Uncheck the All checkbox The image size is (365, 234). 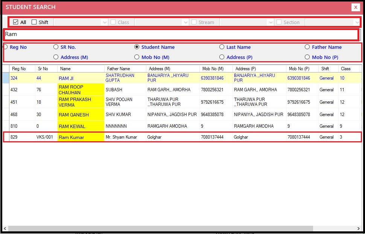pyautogui.click(x=15, y=22)
